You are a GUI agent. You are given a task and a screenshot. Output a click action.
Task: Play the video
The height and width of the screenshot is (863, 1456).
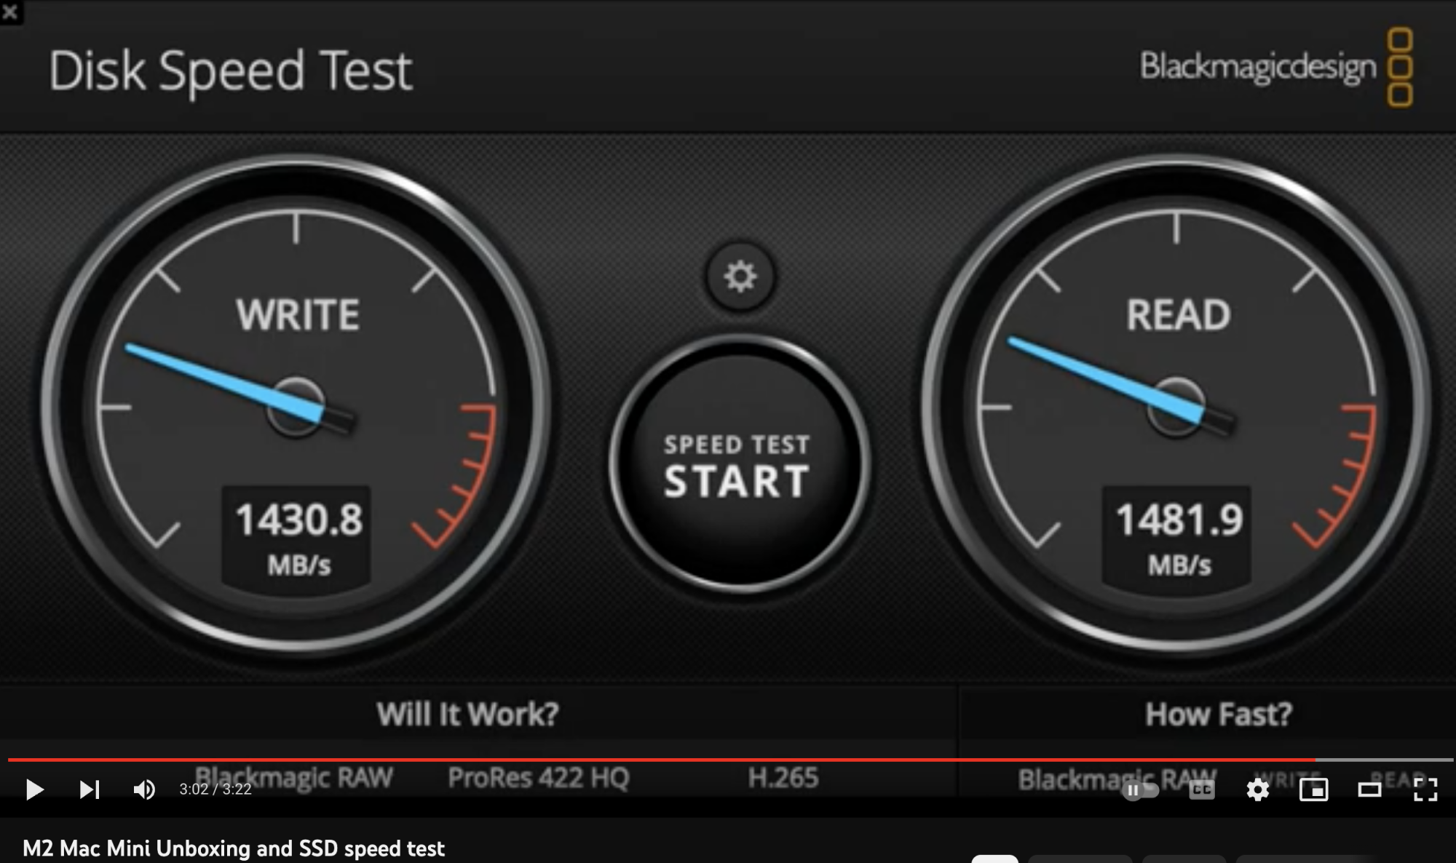34,790
